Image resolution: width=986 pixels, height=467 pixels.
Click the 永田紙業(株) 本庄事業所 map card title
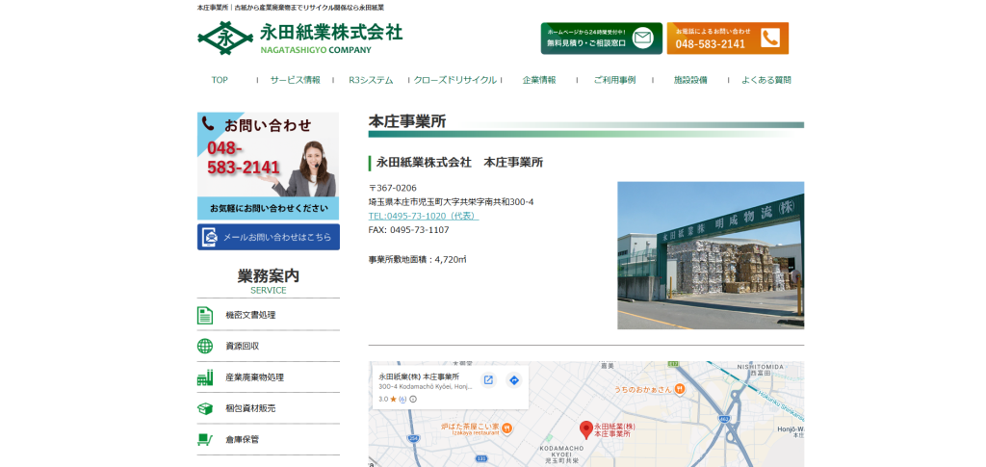click(x=419, y=376)
